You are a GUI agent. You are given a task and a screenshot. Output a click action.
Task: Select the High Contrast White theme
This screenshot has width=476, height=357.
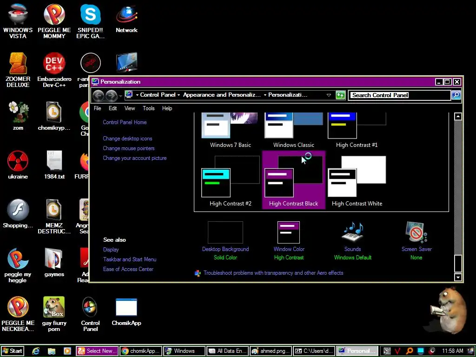(357, 181)
